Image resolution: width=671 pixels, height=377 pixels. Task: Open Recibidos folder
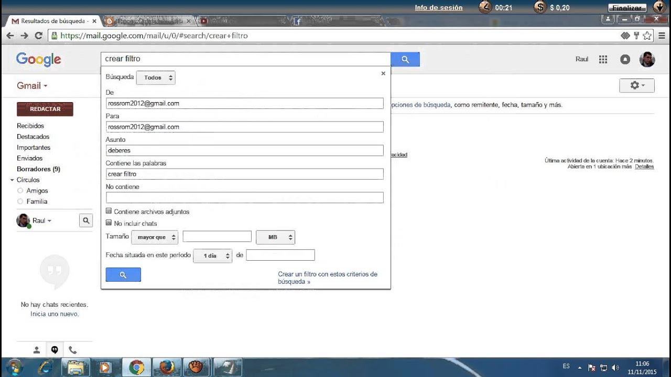(x=30, y=126)
